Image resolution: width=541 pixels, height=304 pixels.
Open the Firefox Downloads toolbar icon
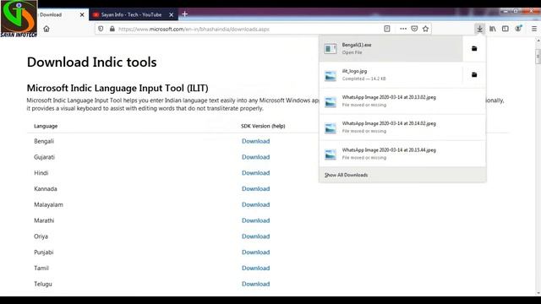[479, 29]
